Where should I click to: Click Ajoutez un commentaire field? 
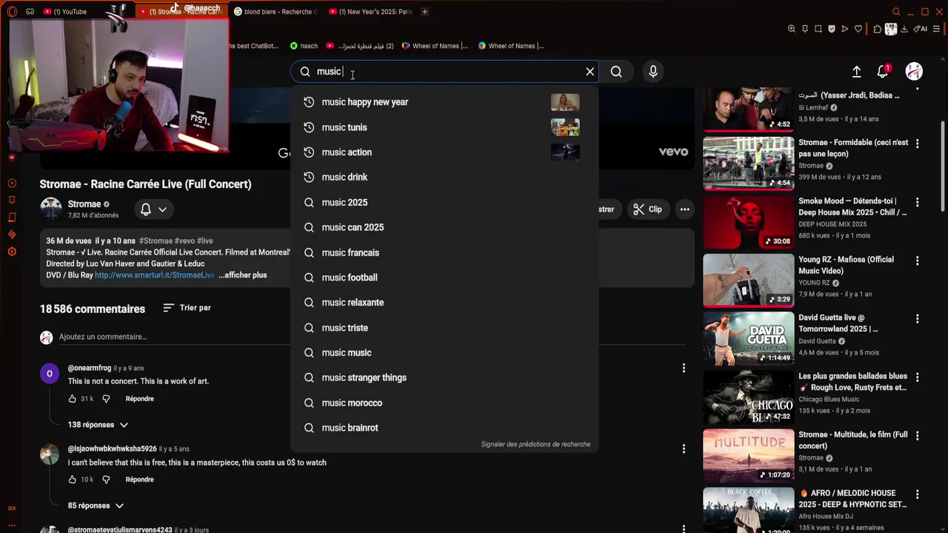370,338
